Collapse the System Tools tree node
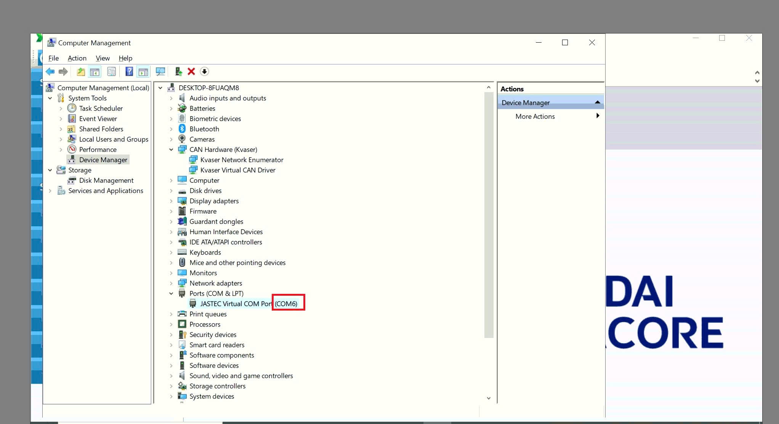 (x=50, y=98)
